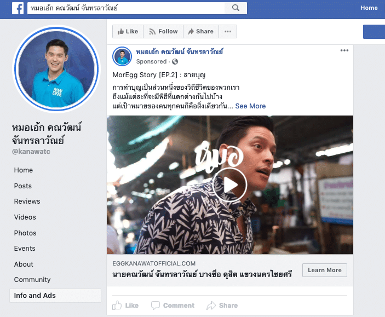Expand post text with See More
Screen dimensions: 385x317
pyautogui.click(x=250, y=106)
